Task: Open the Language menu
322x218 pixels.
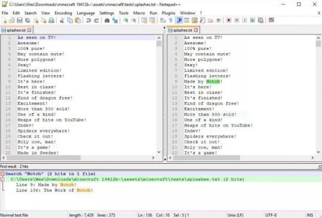Action: (86, 13)
